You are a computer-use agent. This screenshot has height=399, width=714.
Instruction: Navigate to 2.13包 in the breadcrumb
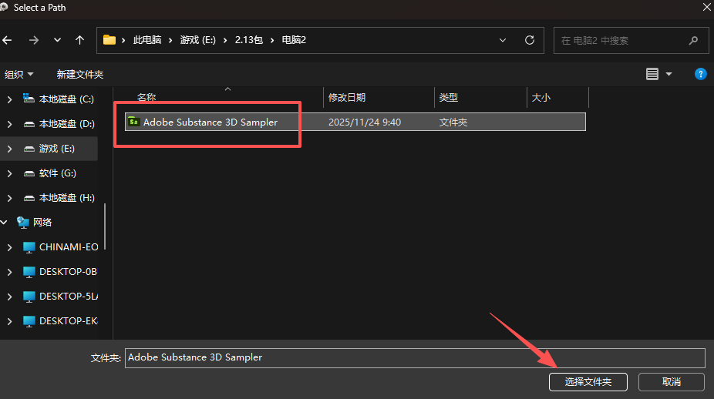248,40
